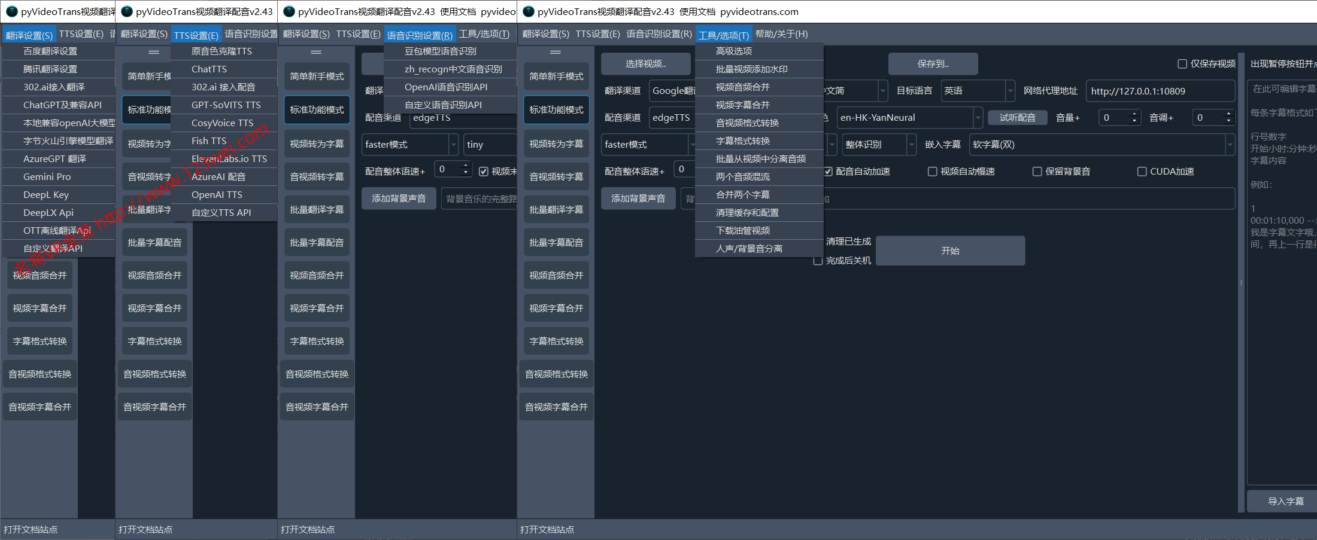The image size is (1317, 540).
Task: Open the 目标语言 dropdown showing 英语
Action: pos(1010,91)
